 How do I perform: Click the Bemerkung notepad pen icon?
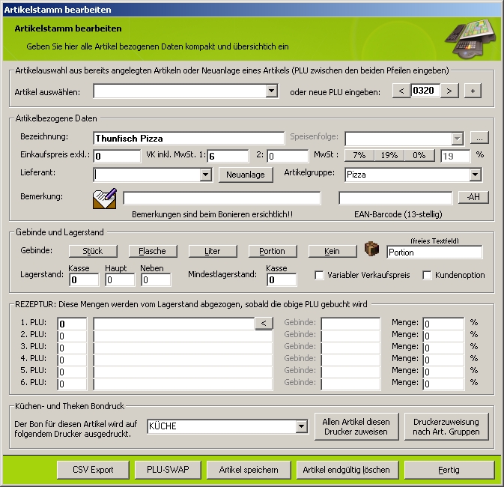click(x=105, y=199)
